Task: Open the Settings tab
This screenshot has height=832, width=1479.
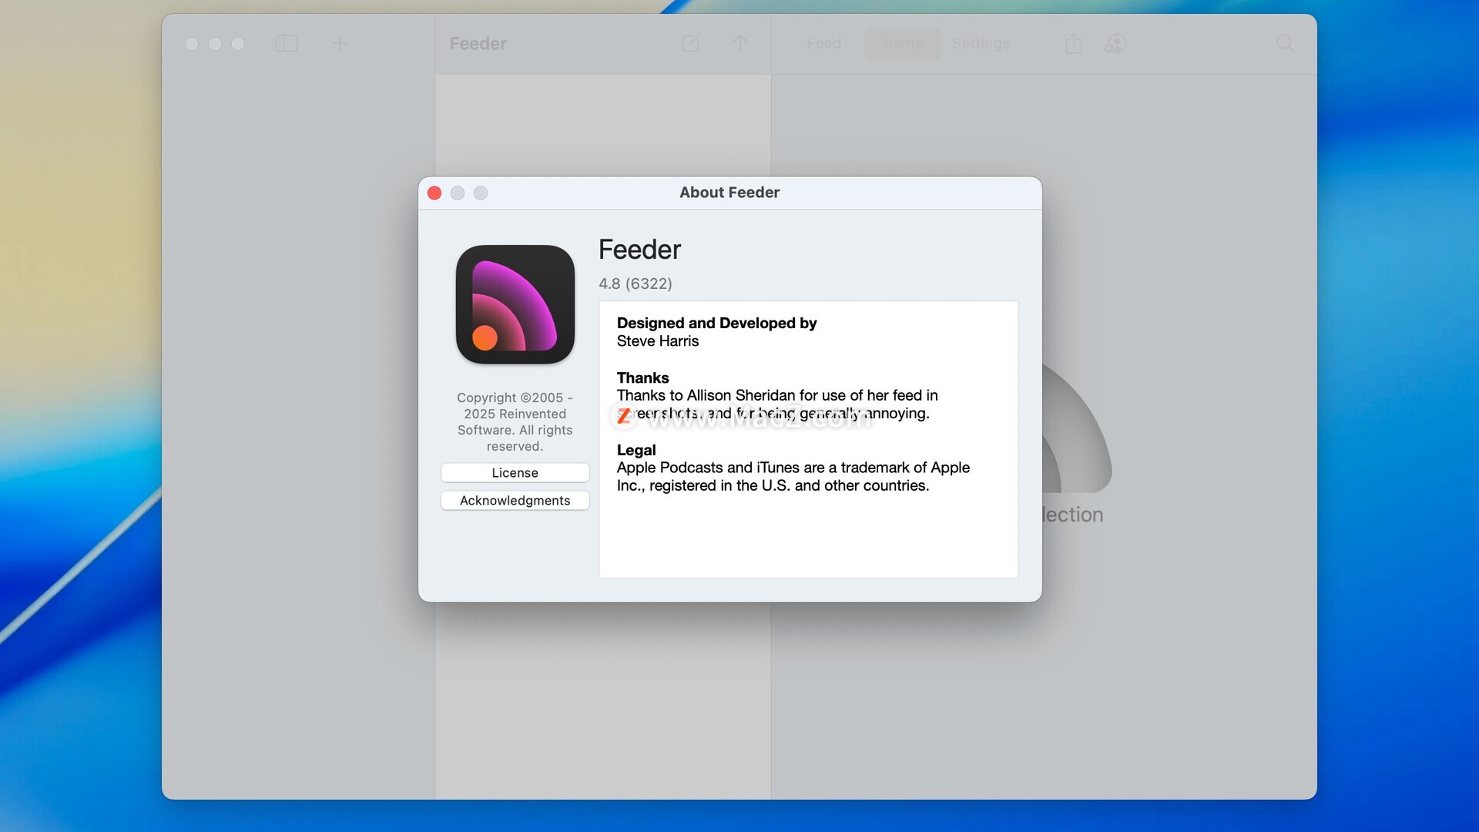Action: (x=980, y=44)
